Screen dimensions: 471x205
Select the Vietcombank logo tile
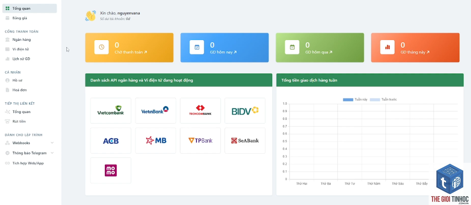coord(111,111)
